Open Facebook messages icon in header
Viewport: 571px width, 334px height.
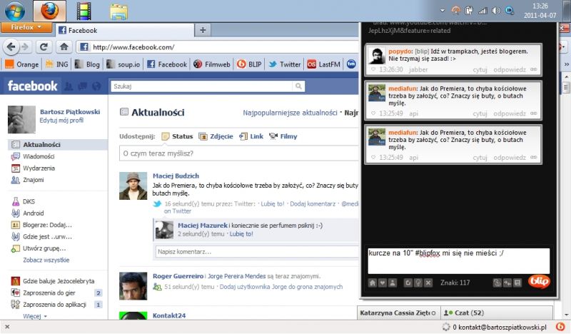83,86
